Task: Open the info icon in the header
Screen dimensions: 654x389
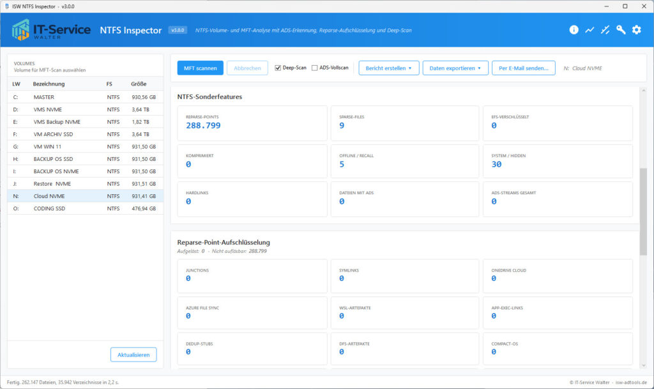Action: 574,29
